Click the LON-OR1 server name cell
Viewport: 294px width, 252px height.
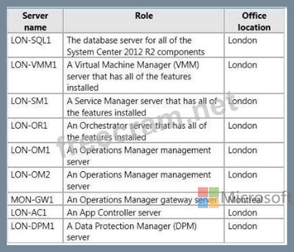click(x=35, y=130)
